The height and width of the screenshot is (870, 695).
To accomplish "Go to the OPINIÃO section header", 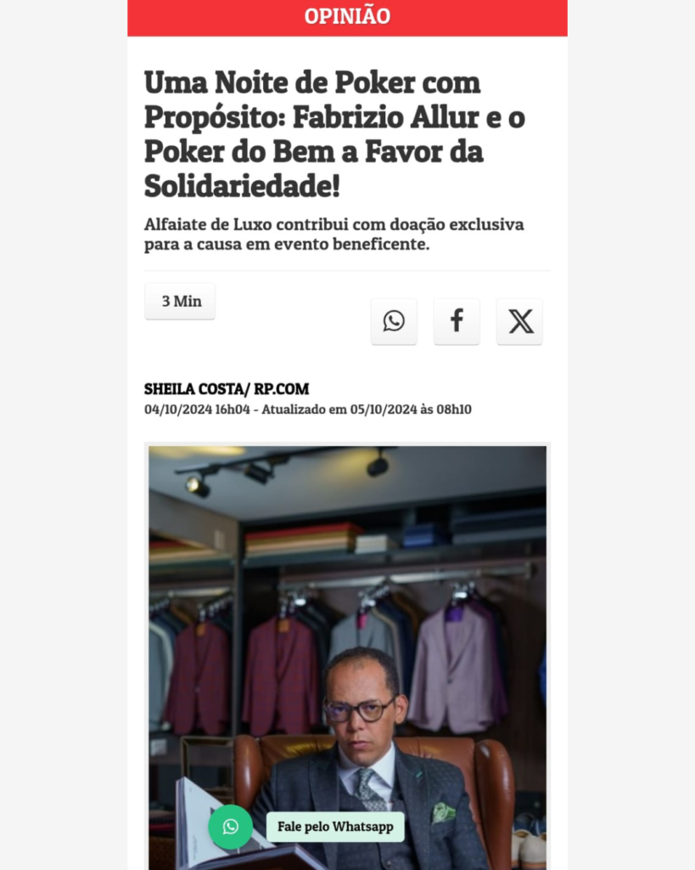I will [348, 16].
